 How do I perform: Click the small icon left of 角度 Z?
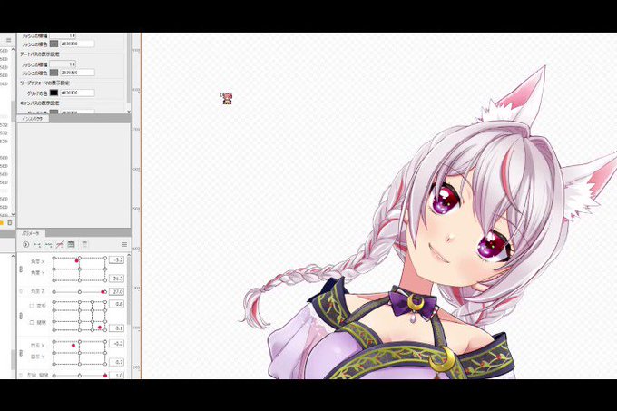(x=21, y=291)
